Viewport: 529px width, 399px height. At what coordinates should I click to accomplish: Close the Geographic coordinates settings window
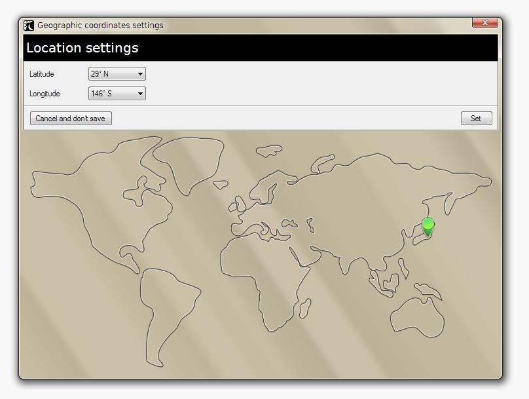(486, 22)
